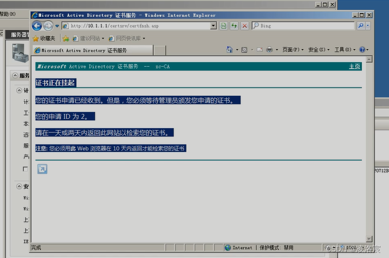The image size is (389, 258).
Task: Refresh the page with the refresh icon
Action: [234, 26]
